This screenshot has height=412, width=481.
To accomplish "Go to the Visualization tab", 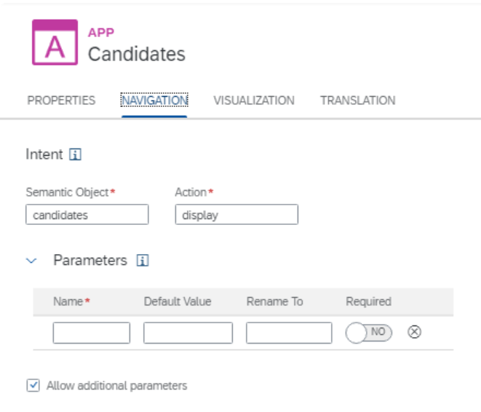I will (x=254, y=100).
